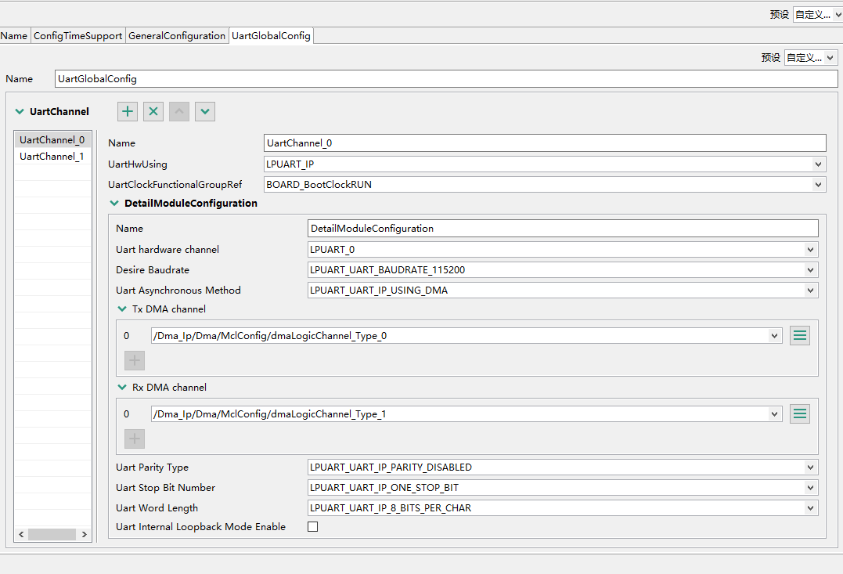Add another Rx DMA channel row
Image resolution: width=843 pixels, height=574 pixels.
[x=134, y=439]
